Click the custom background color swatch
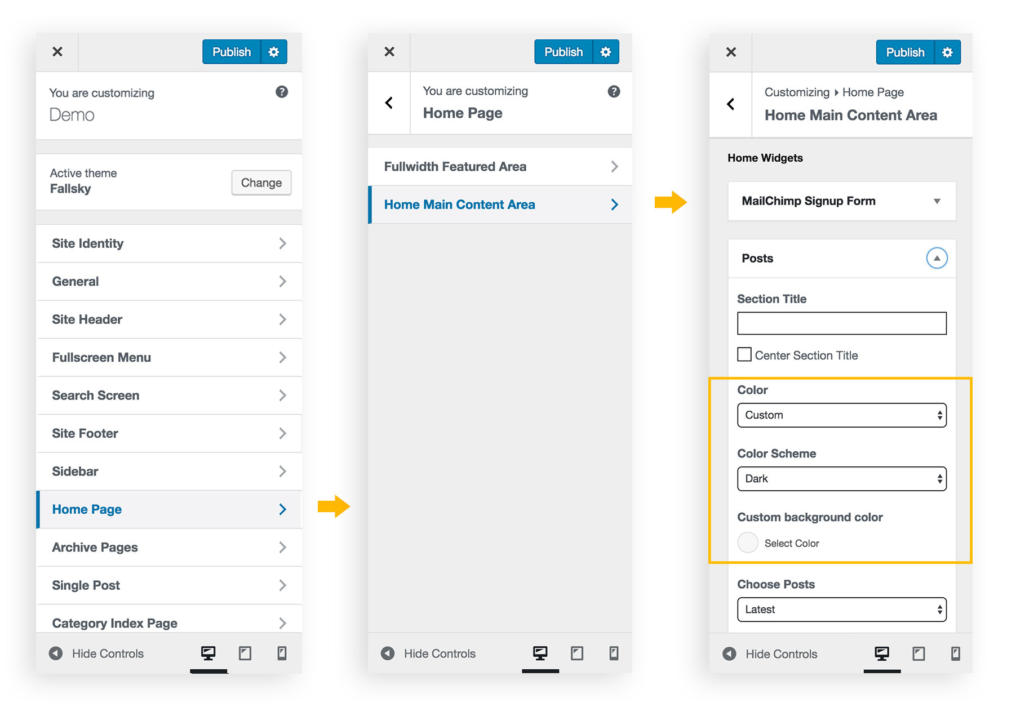The image size is (1025, 707). 748,543
